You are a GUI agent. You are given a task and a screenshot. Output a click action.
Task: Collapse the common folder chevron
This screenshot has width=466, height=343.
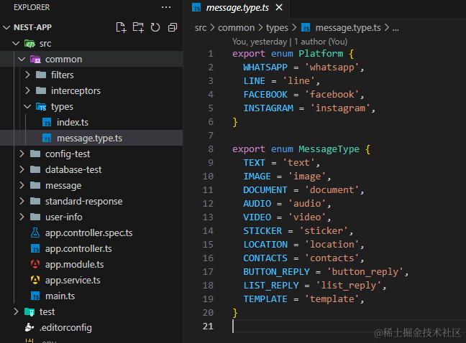(x=22, y=59)
